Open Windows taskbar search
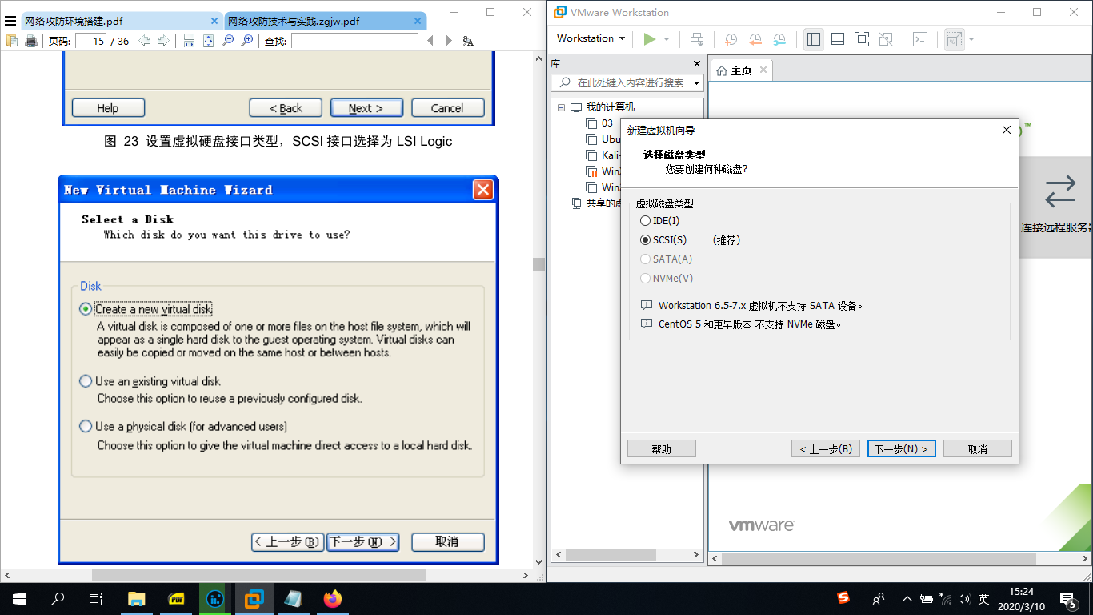This screenshot has width=1093, height=615. (x=58, y=598)
